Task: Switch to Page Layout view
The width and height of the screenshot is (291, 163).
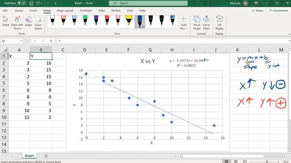Action: pyautogui.click(x=236, y=161)
